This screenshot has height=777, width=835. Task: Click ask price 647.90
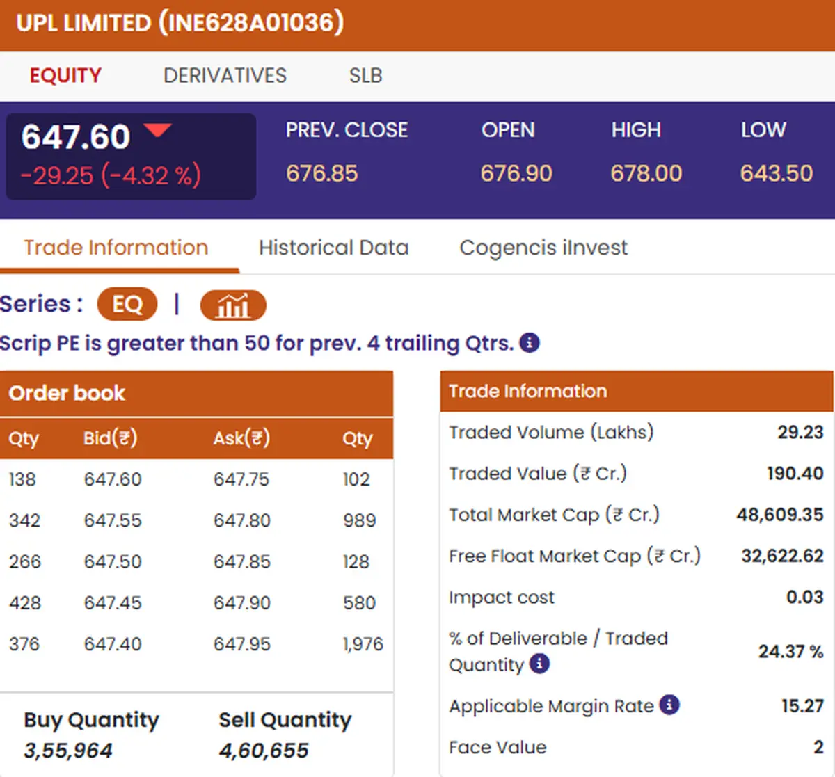[x=242, y=602]
